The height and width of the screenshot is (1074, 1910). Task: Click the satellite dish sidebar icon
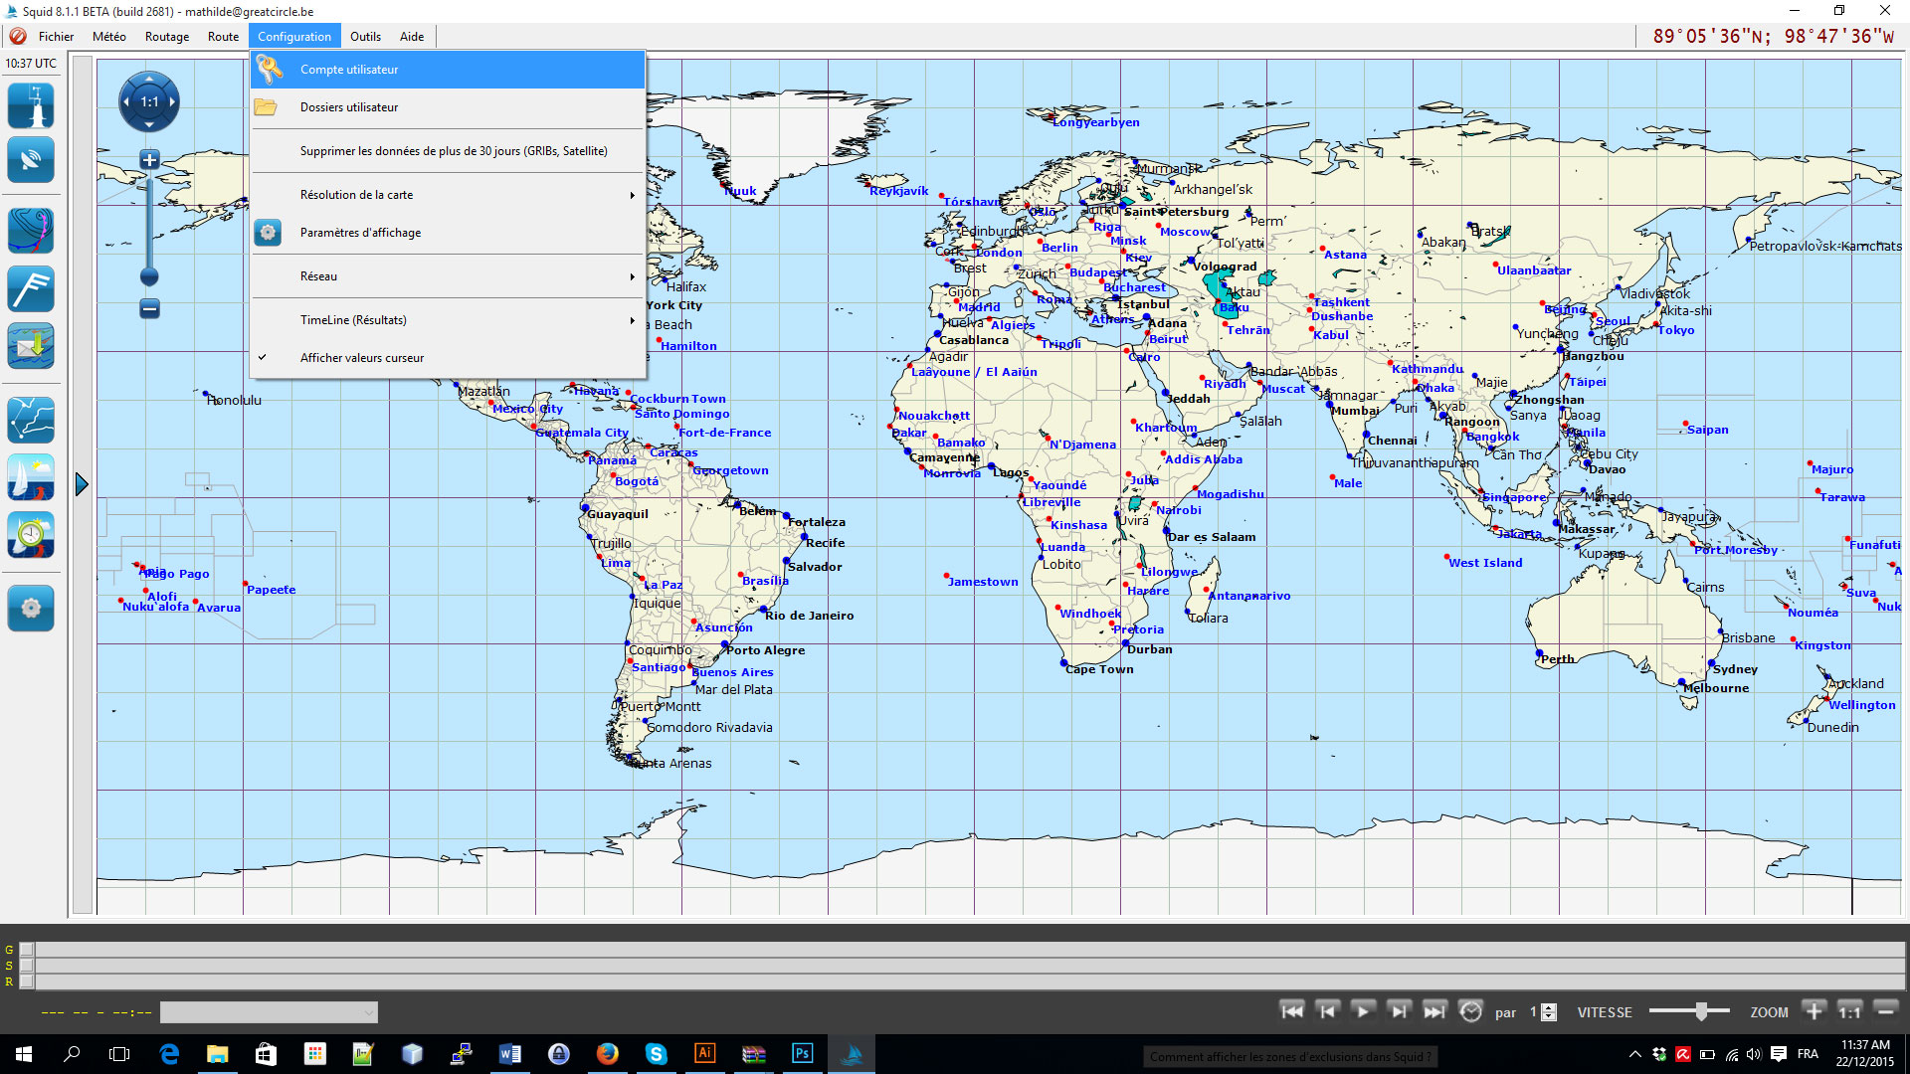tap(31, 160)
